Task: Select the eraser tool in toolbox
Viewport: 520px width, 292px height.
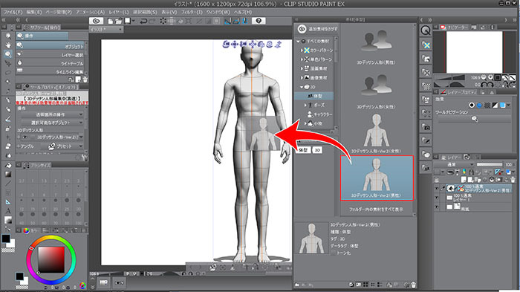Action: (x=8, y=146)
